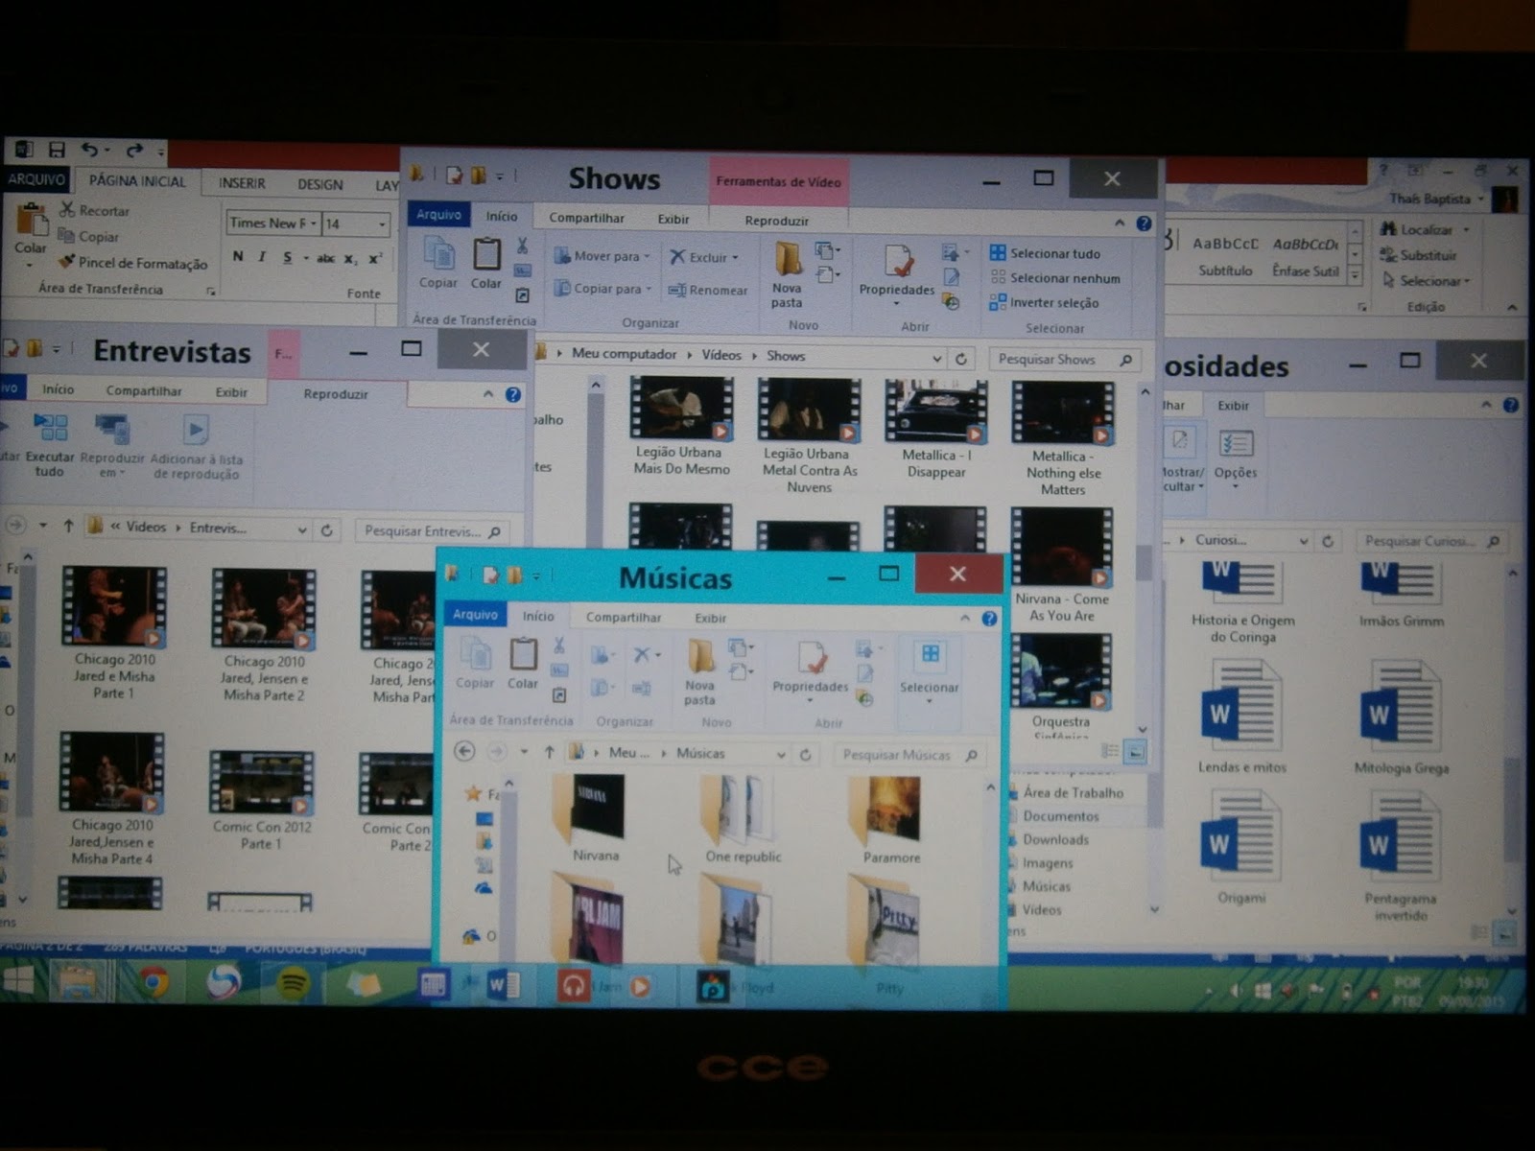
Task: Collapse the Shows window ribbon
Action: (1119, 223)
